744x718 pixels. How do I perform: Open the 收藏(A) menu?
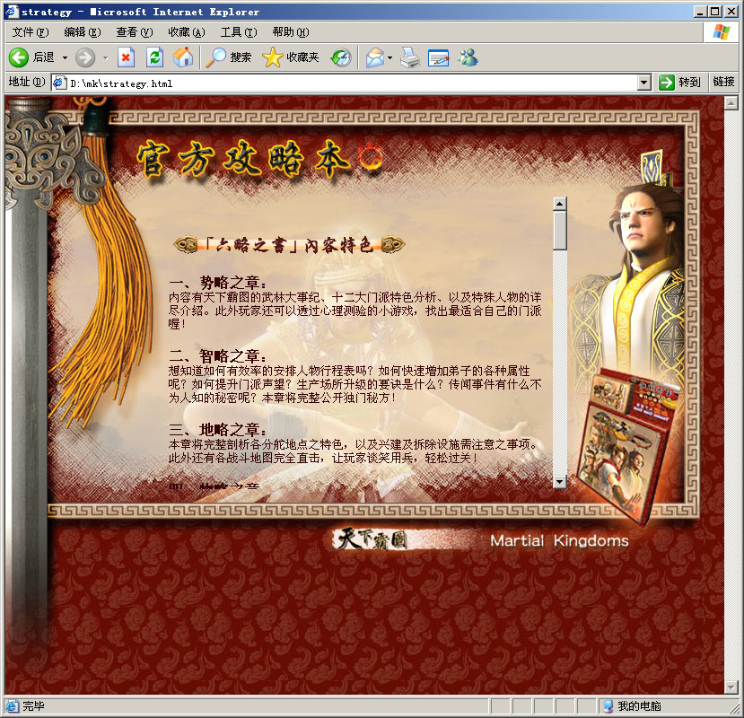[187, 31]
